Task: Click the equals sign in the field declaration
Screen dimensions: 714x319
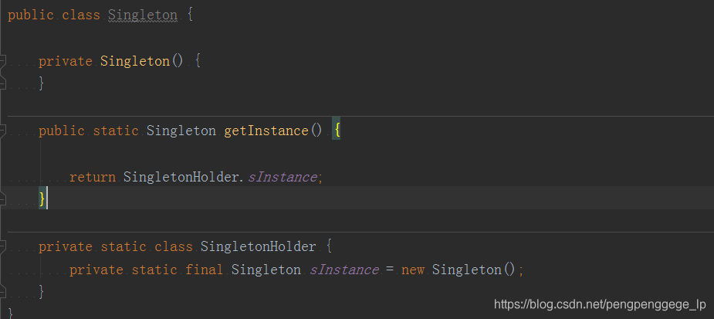Action: pos(389,270)
